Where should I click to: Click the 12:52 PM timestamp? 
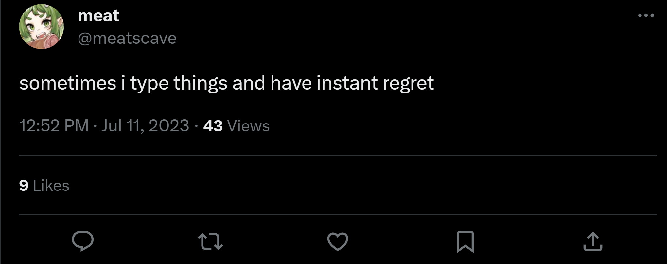pyautogui.click(x=54, y=126)
